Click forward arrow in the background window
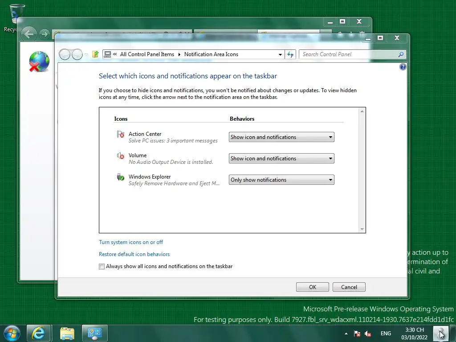Viewport: 456px width, 342px height. (44, 34)
